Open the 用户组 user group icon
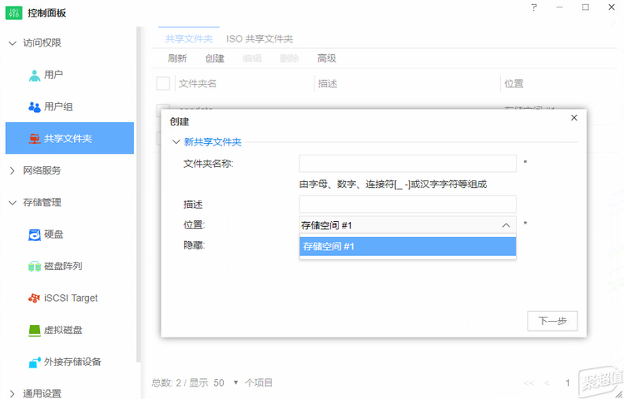Screen dimensions: 624x399 pos(34,106)
